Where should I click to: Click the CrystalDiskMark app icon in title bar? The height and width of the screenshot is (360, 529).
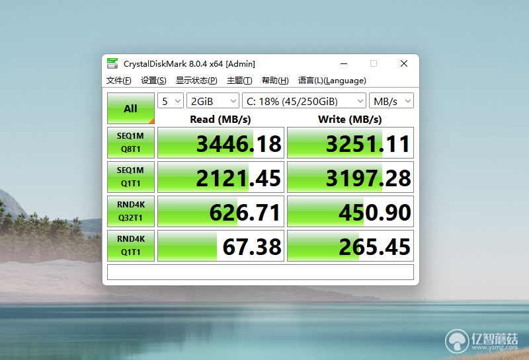[x=112, y=63]
